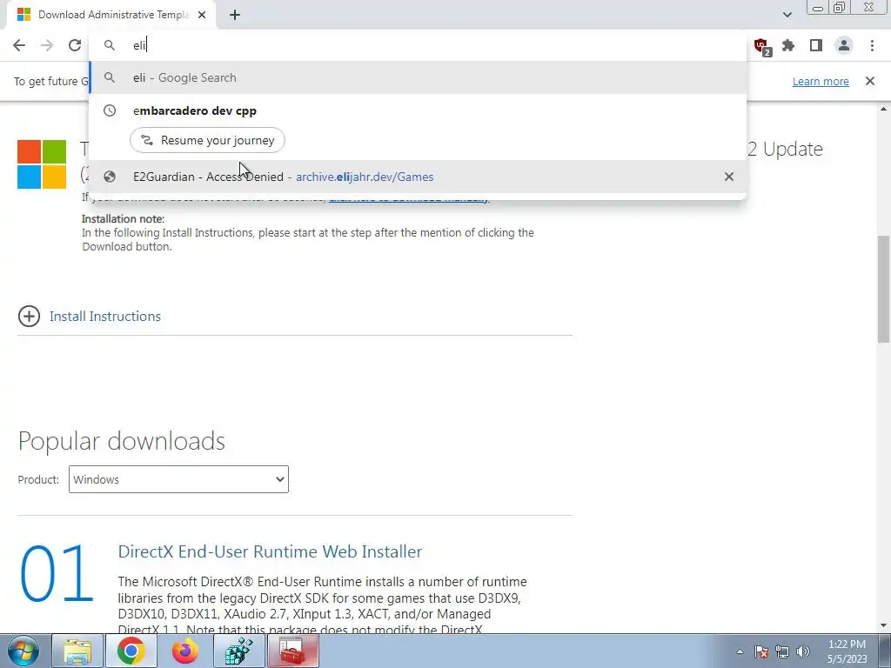The height and width of the screenshot is (668, 891).
Task: Open DirectX End-User Runtime Web Installer link
Action: (270, 551)
